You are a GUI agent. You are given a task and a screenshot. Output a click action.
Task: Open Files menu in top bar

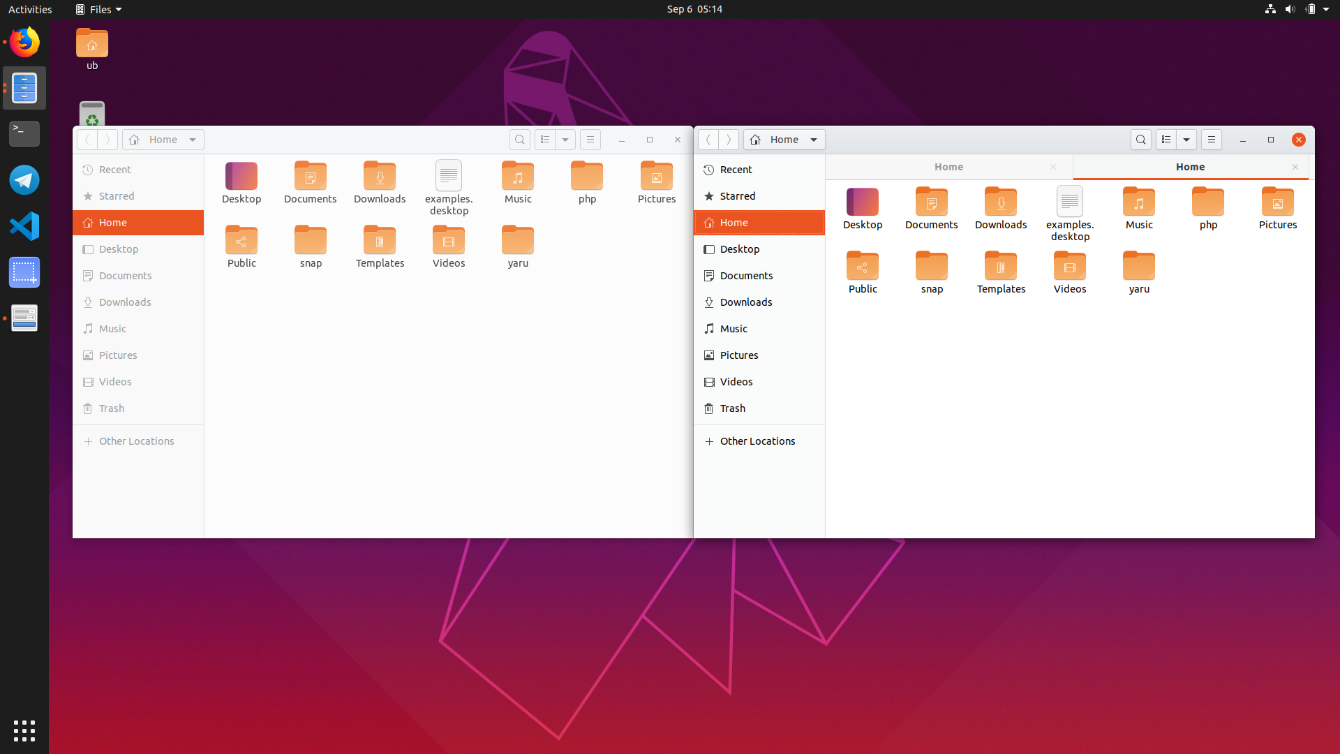(99, 9)
